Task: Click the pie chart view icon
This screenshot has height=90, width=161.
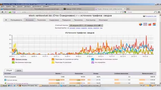Action: [141, 24]
